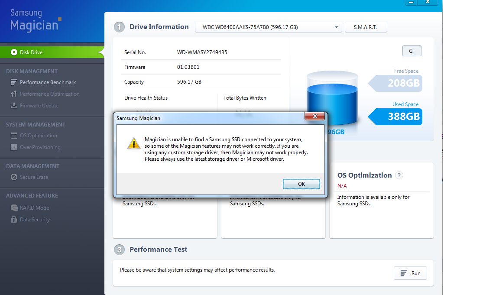Viewport: 499px width, 295px height.
Task: Click OK in the Samsung Magician dialog
Action: (x=301, y=184)
